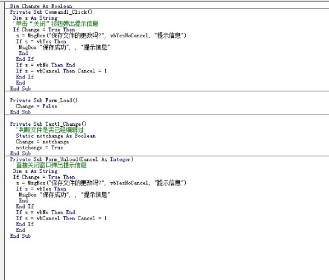The width and height of the screenshot is (329, 280).
Task: Click 'Dim s As String' inside Form_Unload
Action: coord(35,171)
